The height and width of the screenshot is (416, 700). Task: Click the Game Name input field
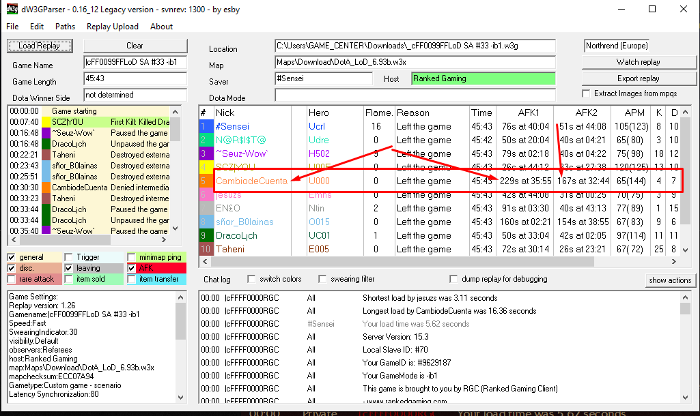coord(135,63)
